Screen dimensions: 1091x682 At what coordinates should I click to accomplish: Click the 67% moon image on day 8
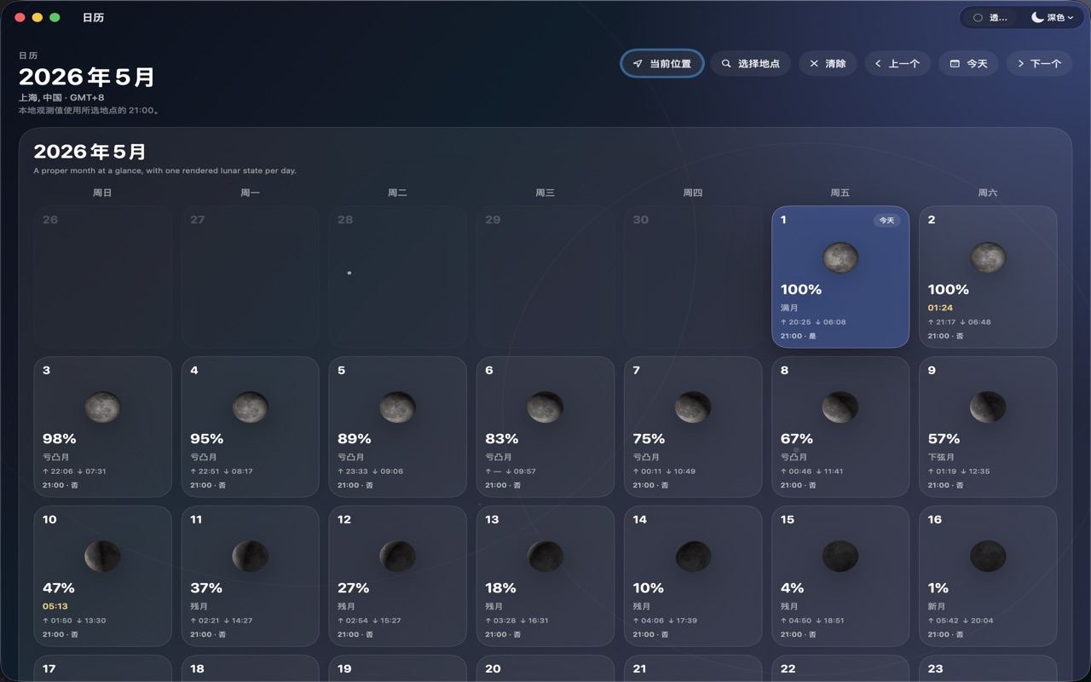(x=840, y=407)
